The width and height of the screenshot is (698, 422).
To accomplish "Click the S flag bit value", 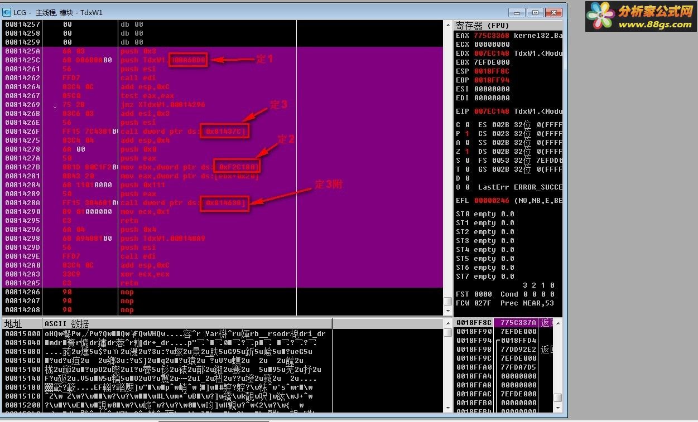I will click(x=467, y=161).
